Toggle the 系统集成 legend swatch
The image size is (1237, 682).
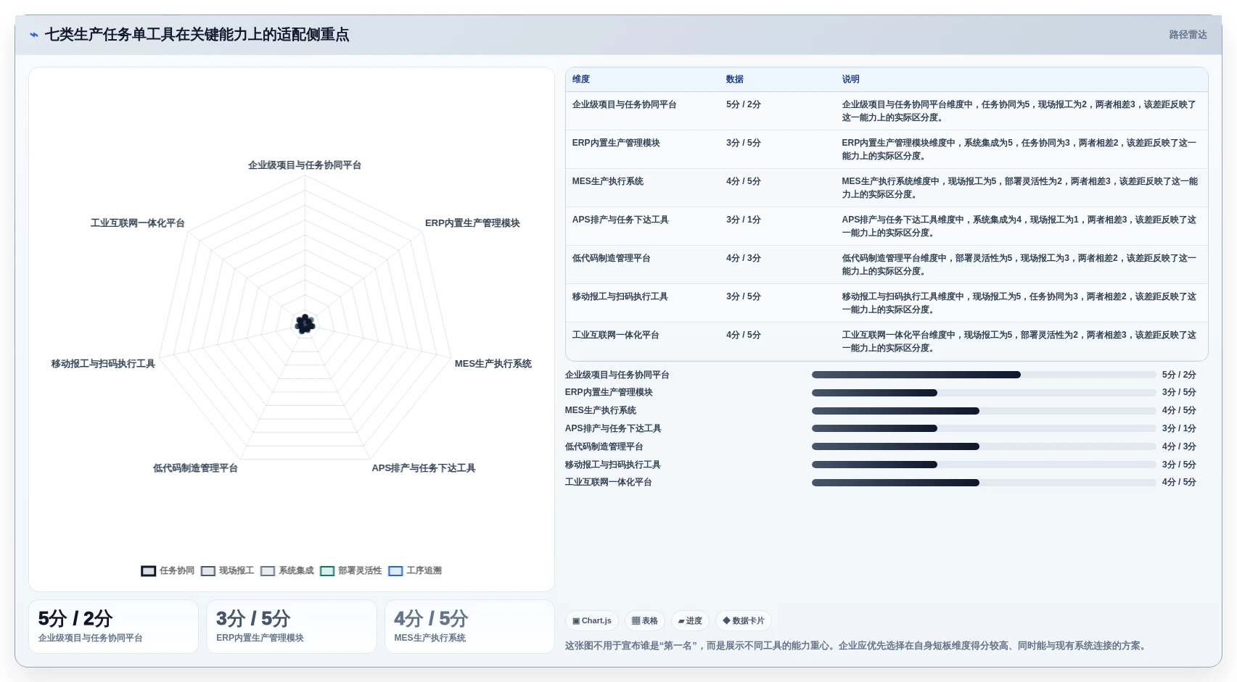pos(268,571)
